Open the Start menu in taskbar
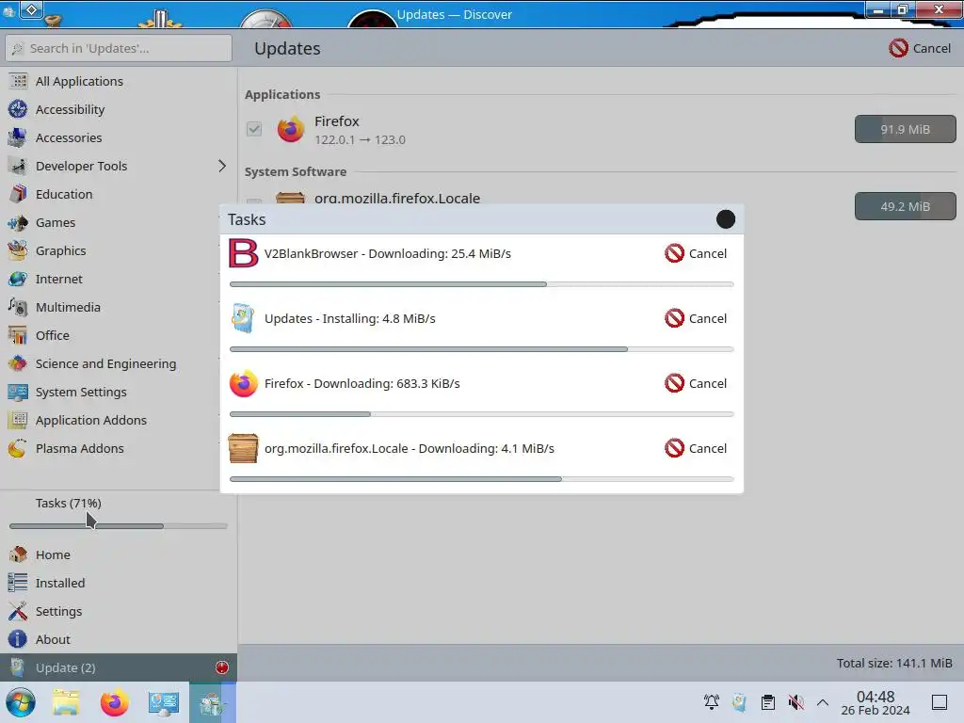The width and height of the screenshot is (964, 723). [x=21, y=702]
